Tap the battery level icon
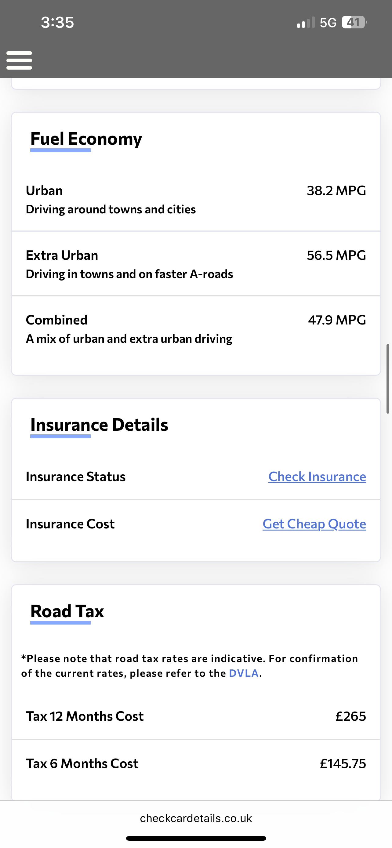392x848 pixels. point(354,22)
